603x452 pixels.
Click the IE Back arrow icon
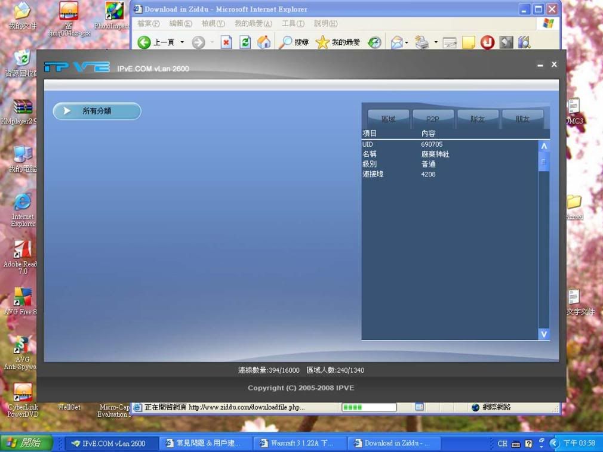pyautogui.click(x=144, y=42)
